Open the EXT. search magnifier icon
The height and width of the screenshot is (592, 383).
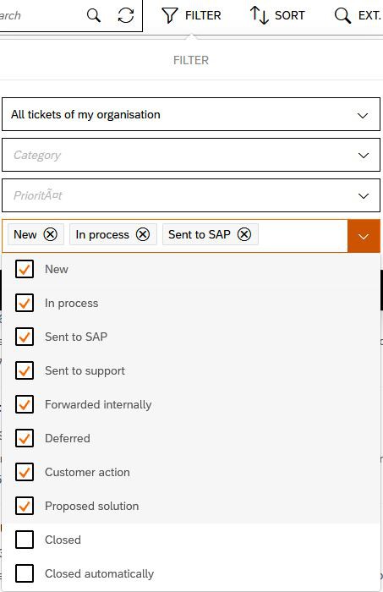[x=342, y=15]
